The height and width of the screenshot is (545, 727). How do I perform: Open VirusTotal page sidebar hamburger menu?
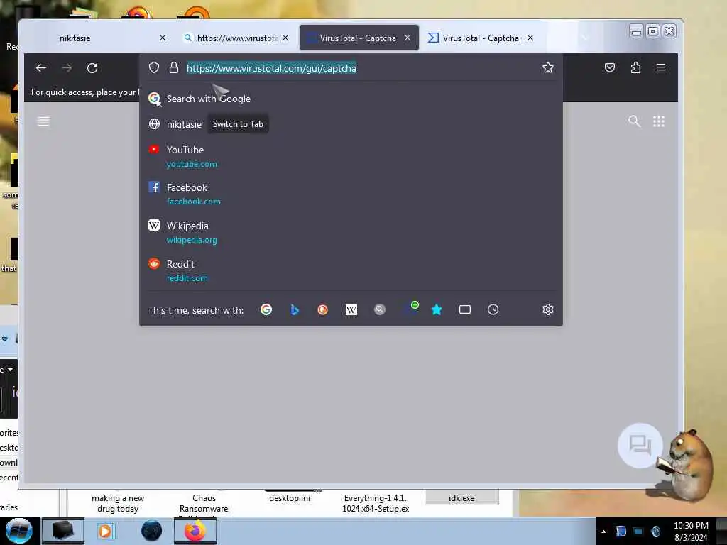click(x=43, y=121)
